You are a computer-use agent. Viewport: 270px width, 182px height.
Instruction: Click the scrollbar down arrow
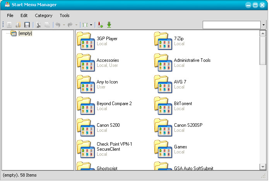click(x=263, y=167)
